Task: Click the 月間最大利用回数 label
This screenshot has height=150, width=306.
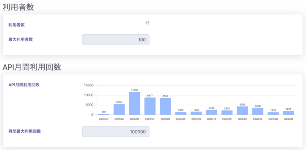Action: [24, 131]
